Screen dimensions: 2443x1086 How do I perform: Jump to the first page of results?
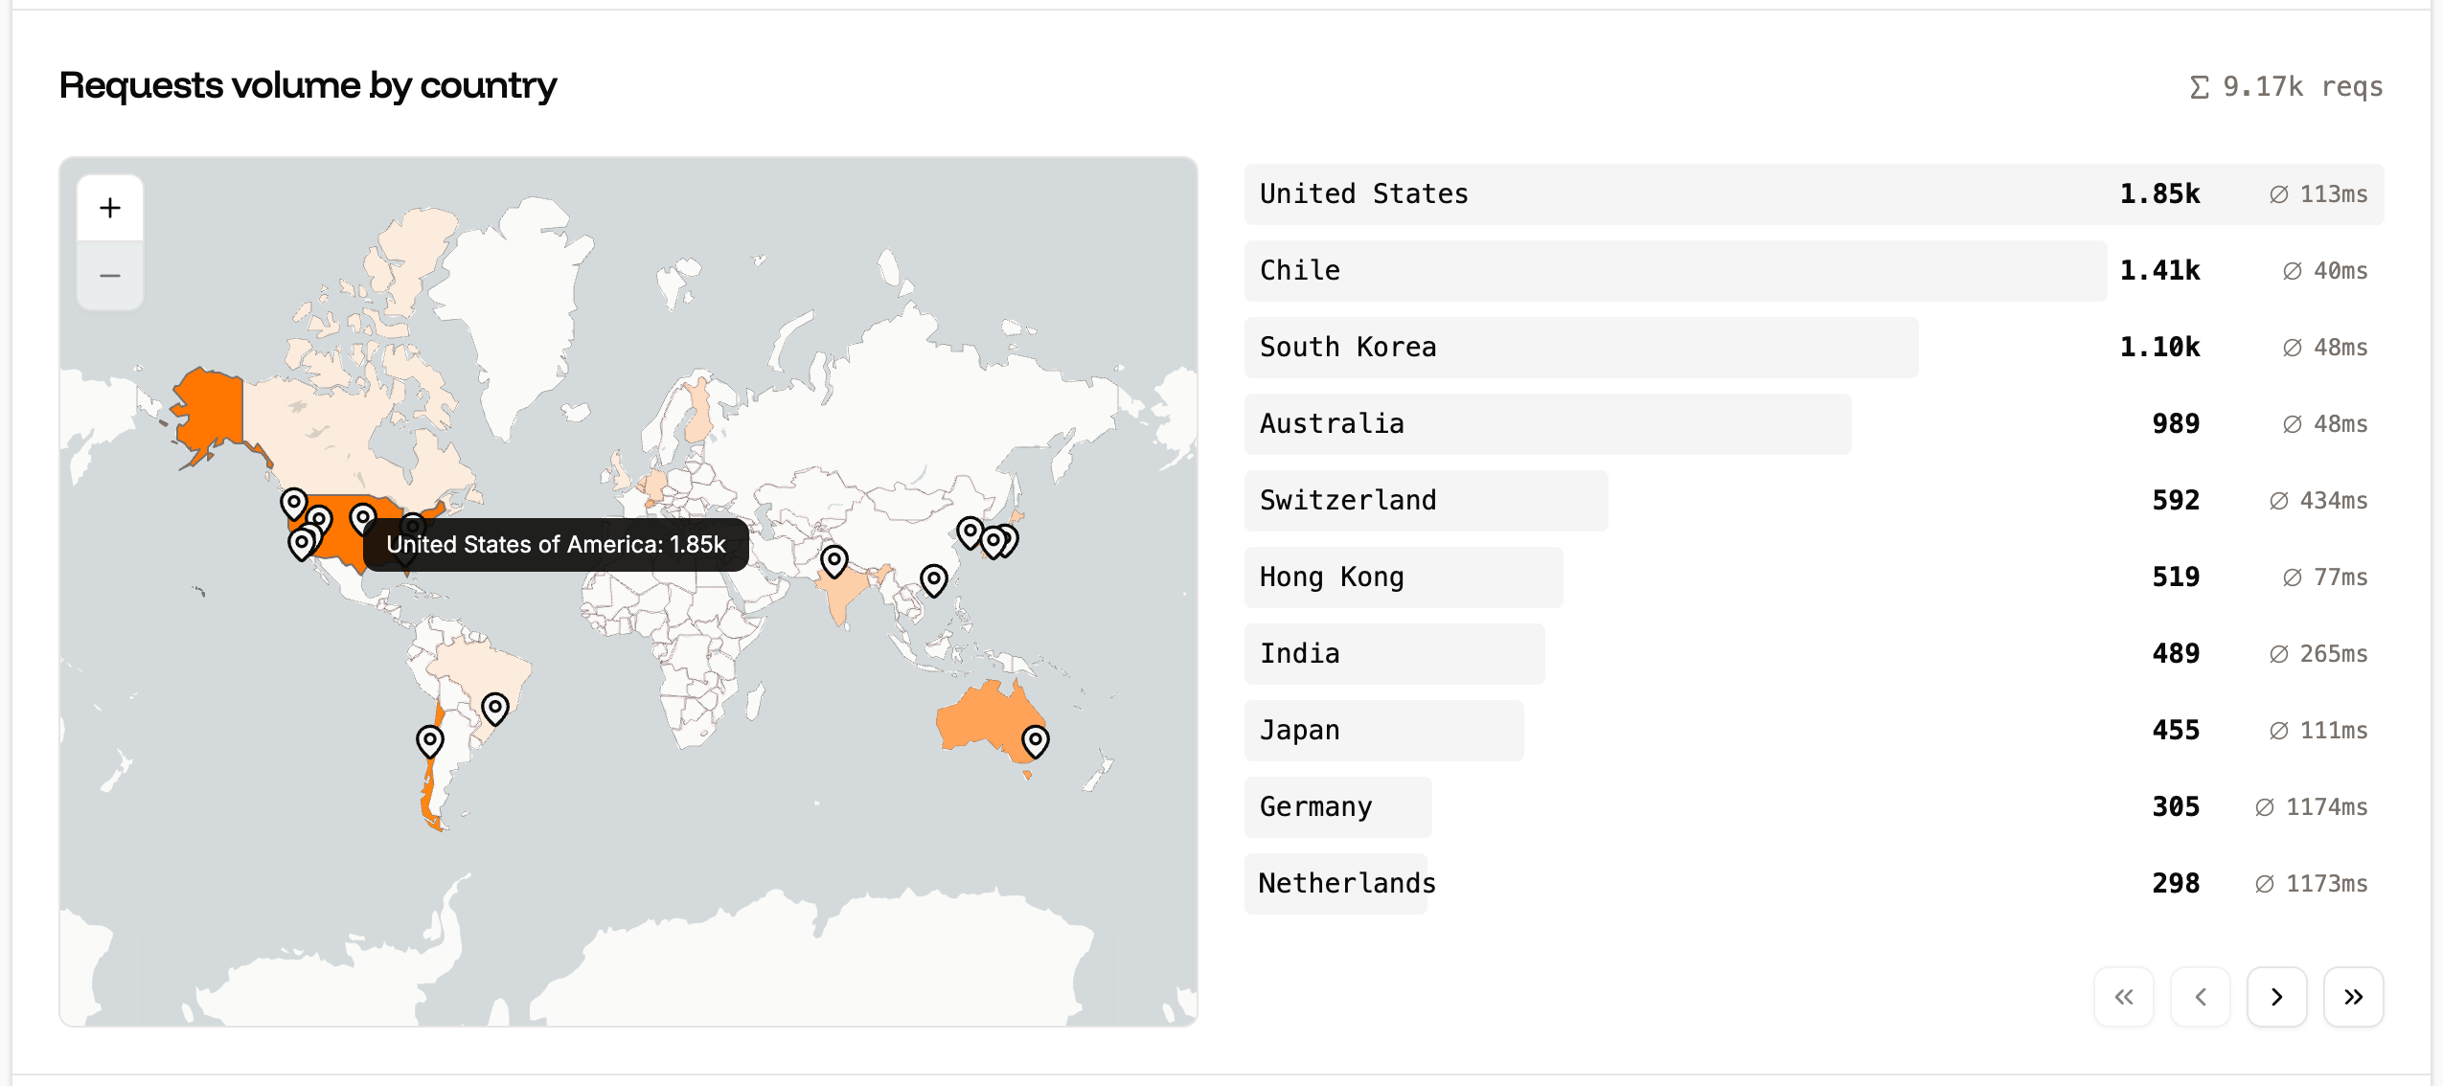(2124, 997)
